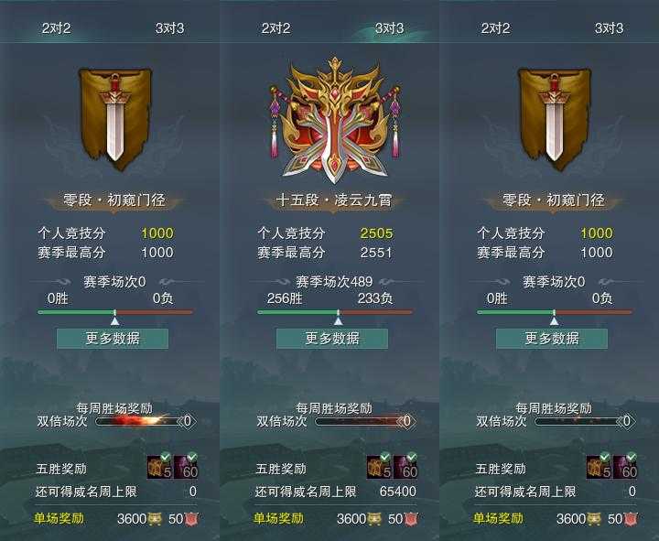
Task: Click the glowing 双倍场次 bar in left panel
Action: pyautogui.click(x=140, y=421)
